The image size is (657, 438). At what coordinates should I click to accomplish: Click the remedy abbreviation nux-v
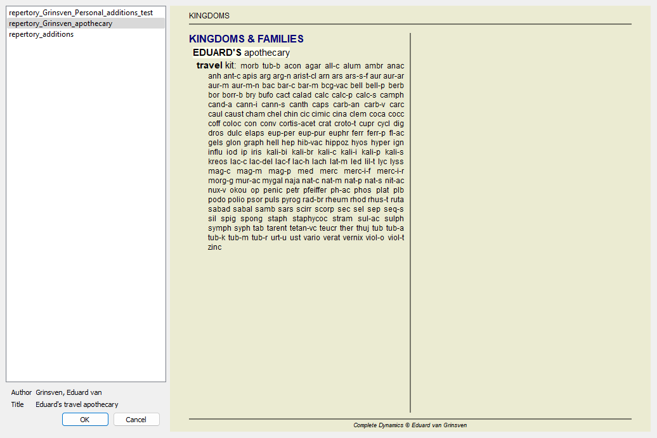click(x=217, y=190)
